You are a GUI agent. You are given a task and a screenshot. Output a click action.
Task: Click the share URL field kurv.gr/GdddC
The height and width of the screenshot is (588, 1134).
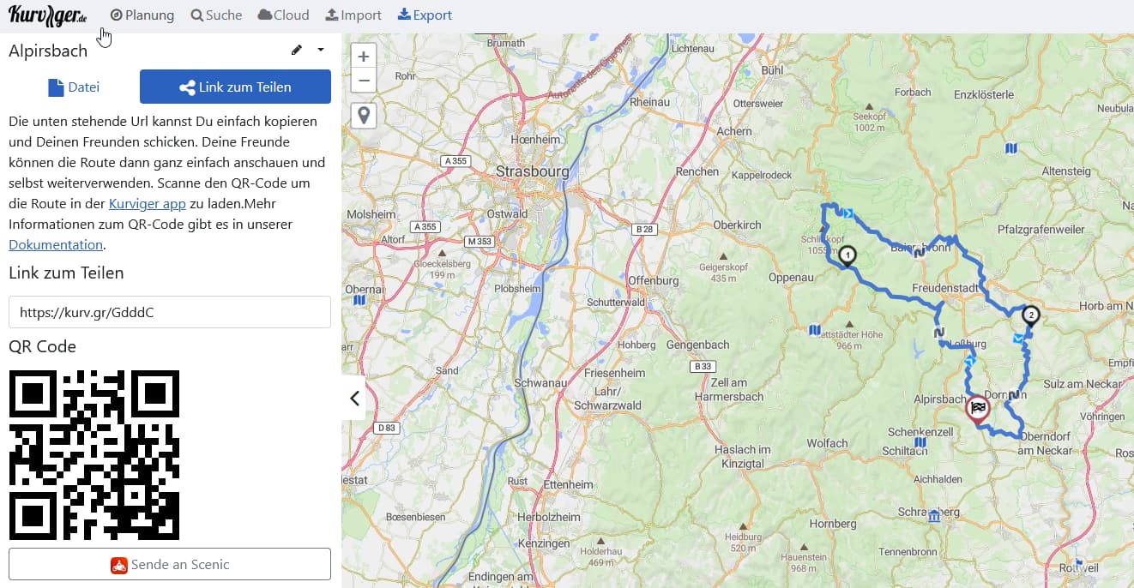point(170,312)
